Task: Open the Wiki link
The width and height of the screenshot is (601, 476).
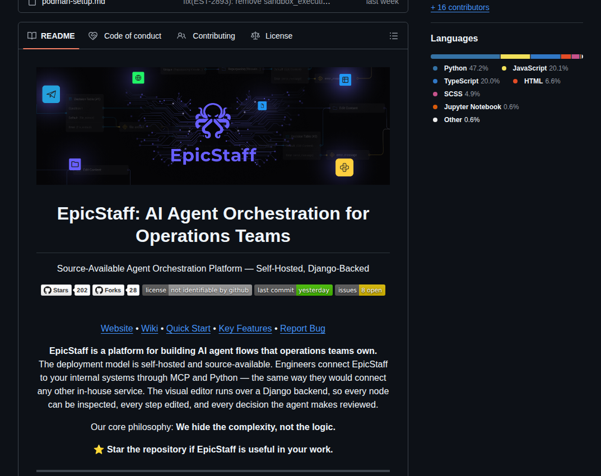Action: (150, 329)
